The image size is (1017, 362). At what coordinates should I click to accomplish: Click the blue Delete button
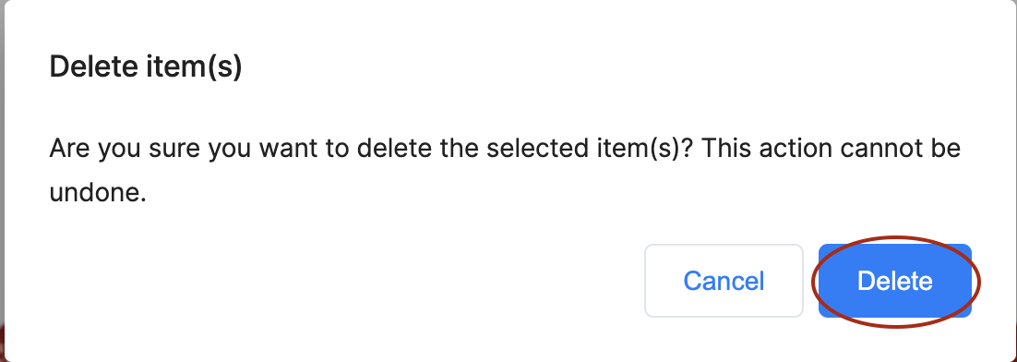894,281
